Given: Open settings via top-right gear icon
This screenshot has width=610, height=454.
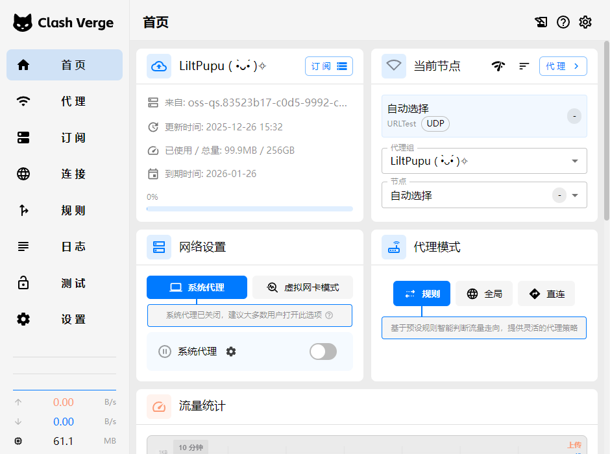Looking at the screenshot, I should pos(585,22).
